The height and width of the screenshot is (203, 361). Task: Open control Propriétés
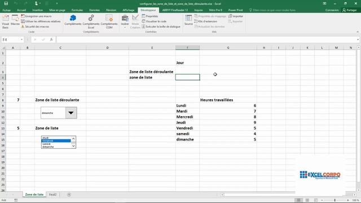pos(150,16)
